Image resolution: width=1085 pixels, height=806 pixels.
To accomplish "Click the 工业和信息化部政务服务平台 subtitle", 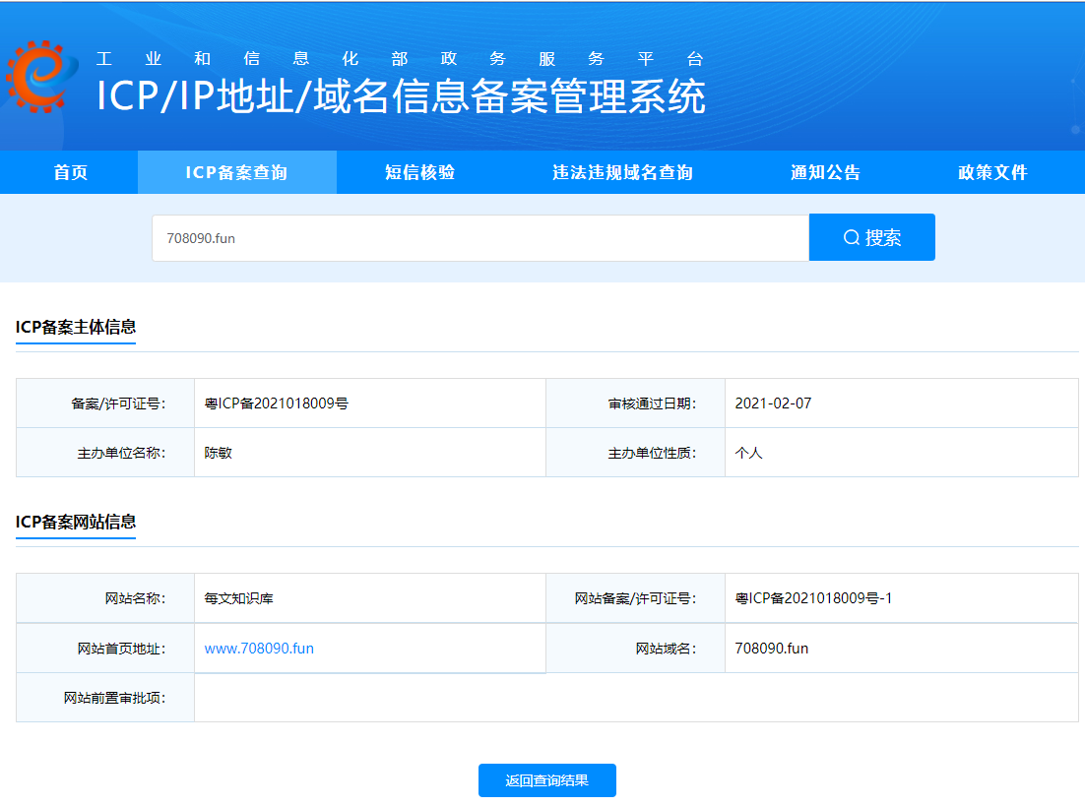I will (400, 59).
